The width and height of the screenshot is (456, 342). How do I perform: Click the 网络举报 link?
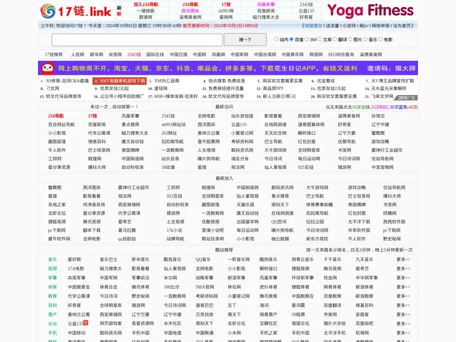tap(381, 25)
